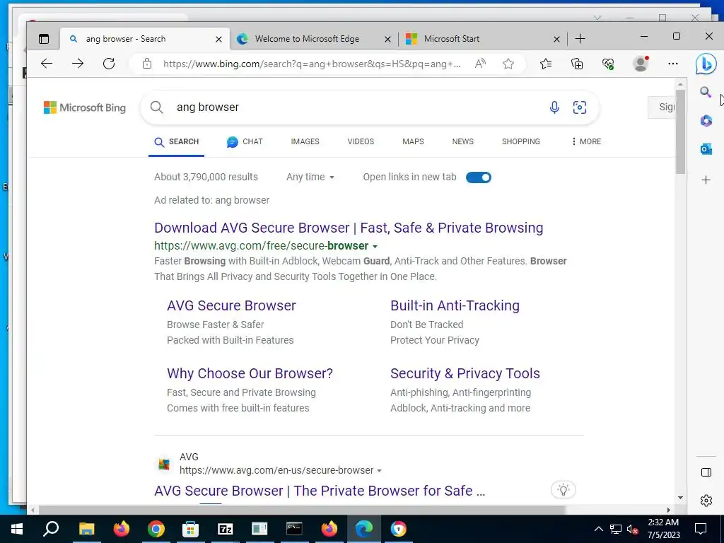Open the tab actions menu icon
The image size is (724, 543).
pos(44,40)
